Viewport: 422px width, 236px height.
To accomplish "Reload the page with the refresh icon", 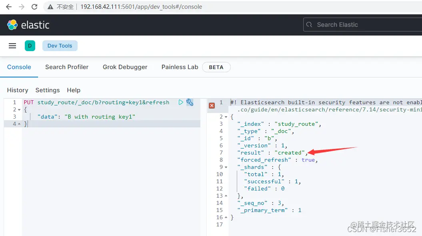I will coord(34,7).
